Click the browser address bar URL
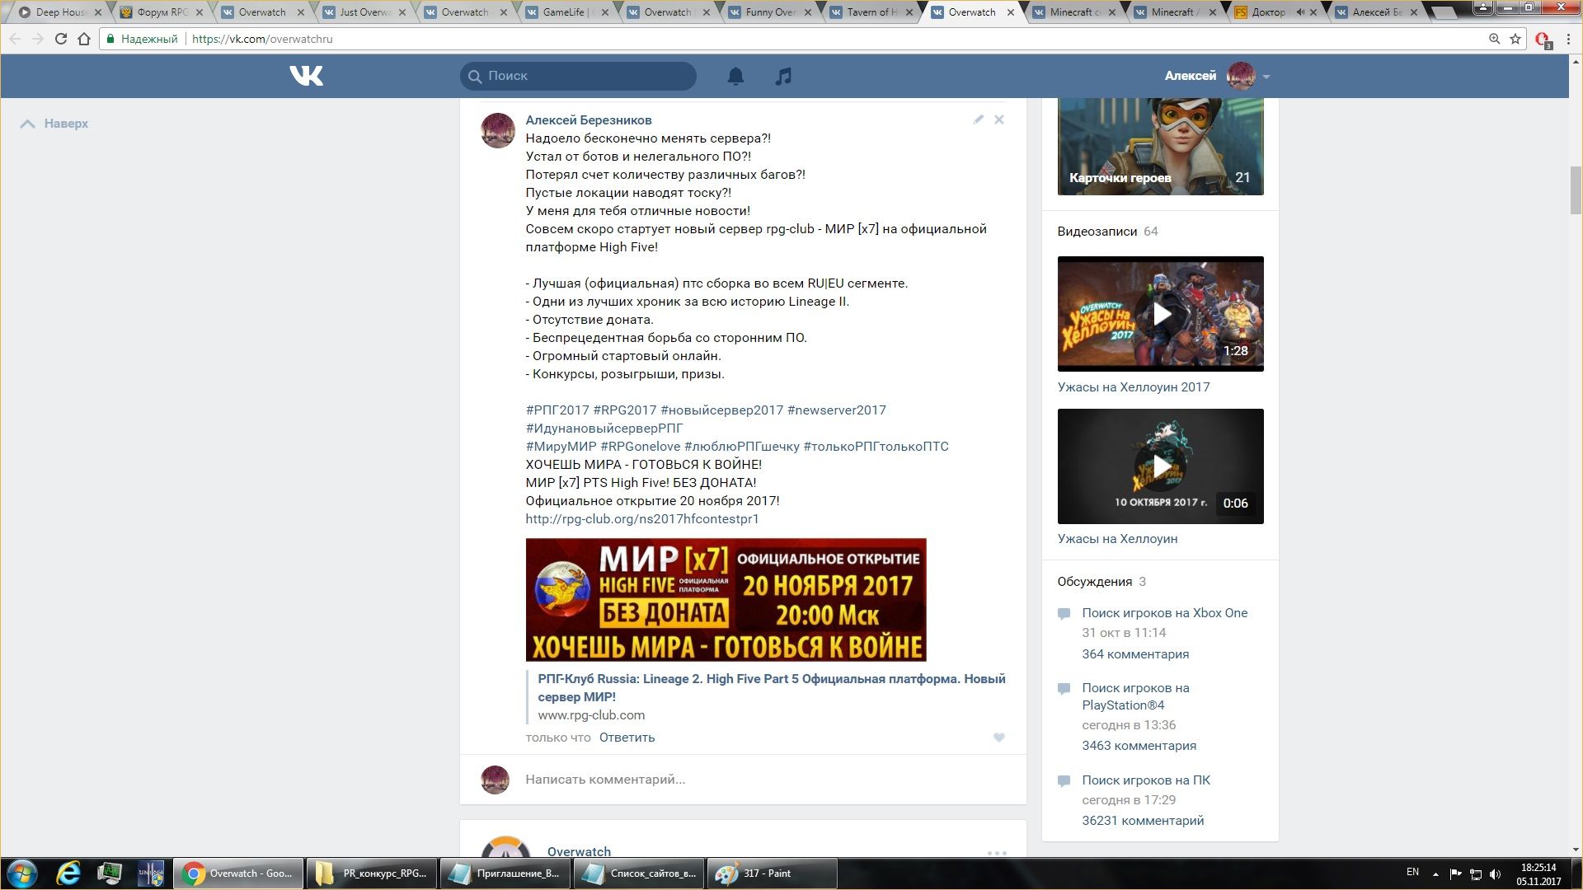The image size is (1583, 890). pyautogui.click(x=262, y=39)
